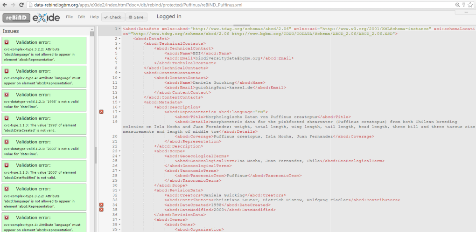Image resolution: width=476 pixels, height=232 pixels.
Task: Click the "EN" language attribute value on line 17
Action: click(x=260, y=112)
